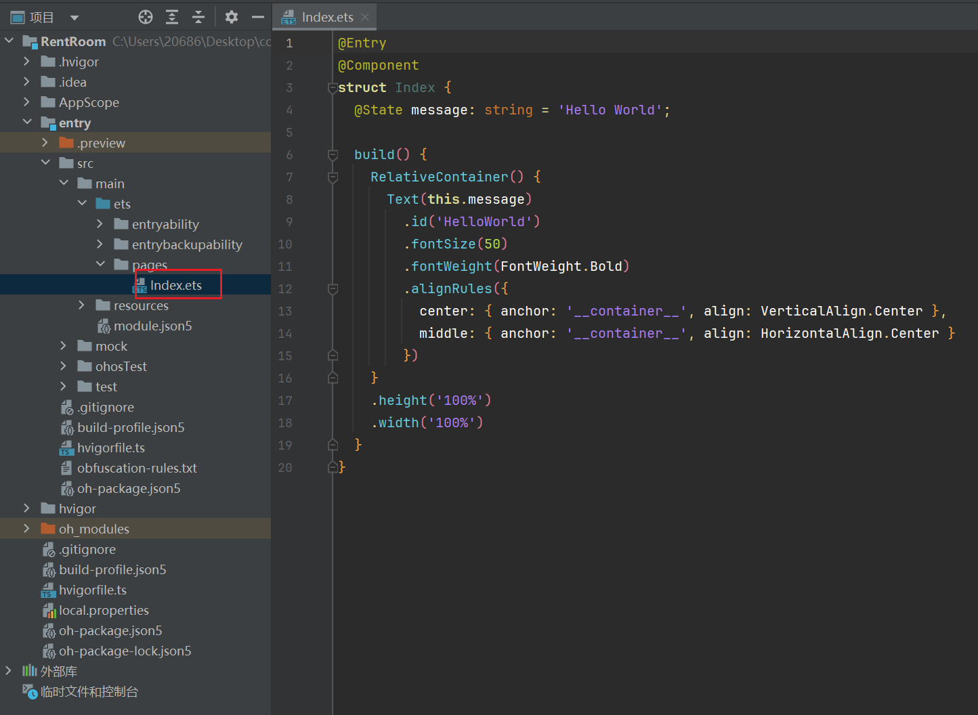
Task: Expand the .idea folder chevron
Action: pos(26,82)
